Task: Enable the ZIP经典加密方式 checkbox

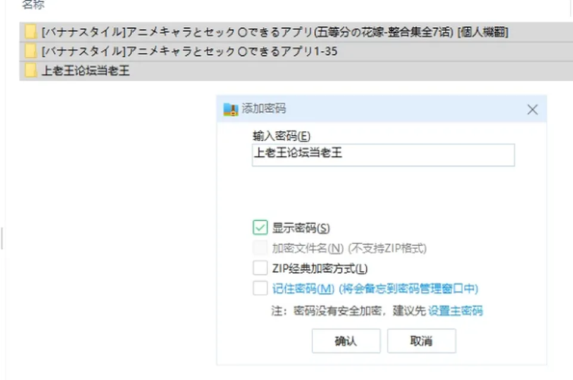Action: pos(260,268)
